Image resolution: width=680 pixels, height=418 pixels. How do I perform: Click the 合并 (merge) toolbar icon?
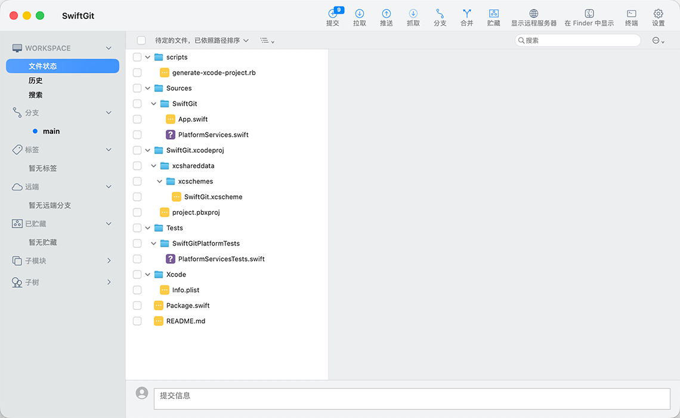coord(466,14)
